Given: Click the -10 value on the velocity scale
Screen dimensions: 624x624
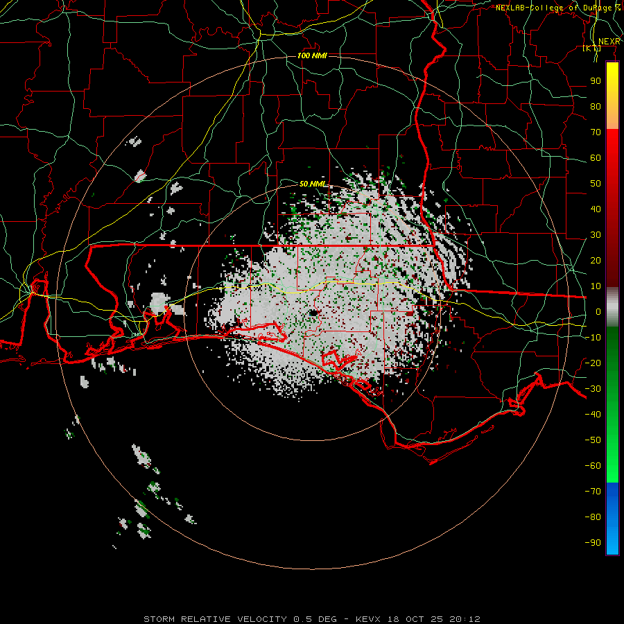Looking at the screenshot, I should tap(593, 338).
